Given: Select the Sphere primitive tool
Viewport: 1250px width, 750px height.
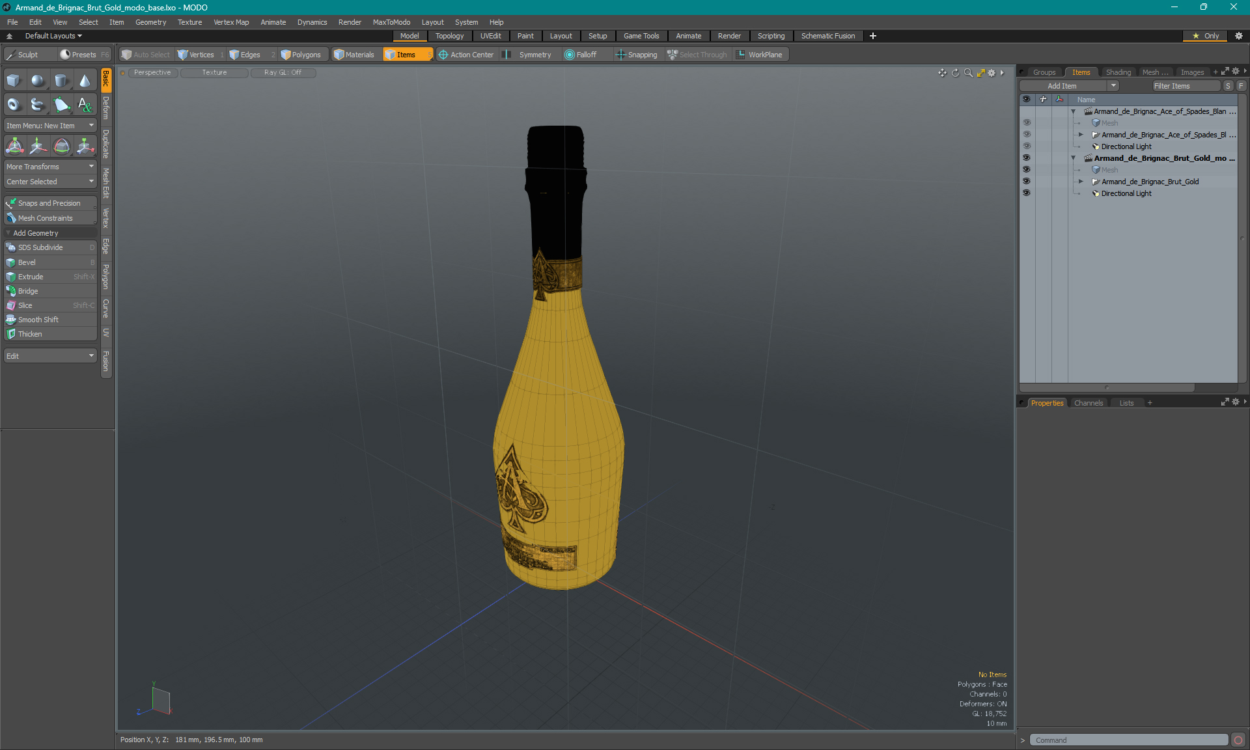Looking at the screenshot, I should (38, 81).
